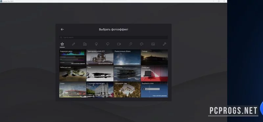Viewport: 263px width, 122px height.
Task: Choose the Видимость слоя effect
Action: 154,89
